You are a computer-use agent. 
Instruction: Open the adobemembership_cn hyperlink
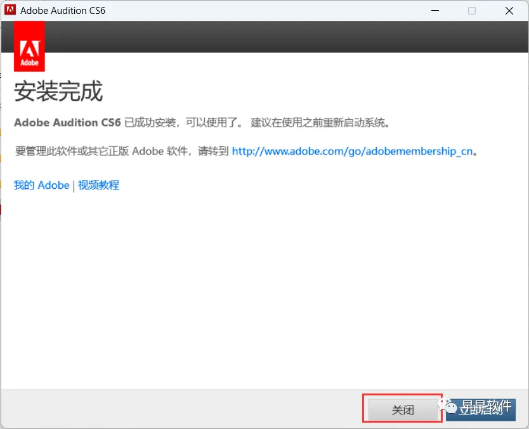[x=352, y=151]
